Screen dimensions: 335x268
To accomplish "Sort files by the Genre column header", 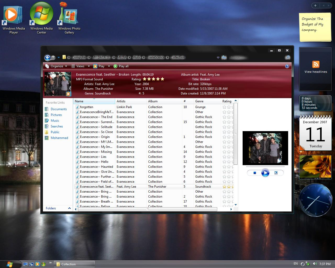I will coord(207,101).
